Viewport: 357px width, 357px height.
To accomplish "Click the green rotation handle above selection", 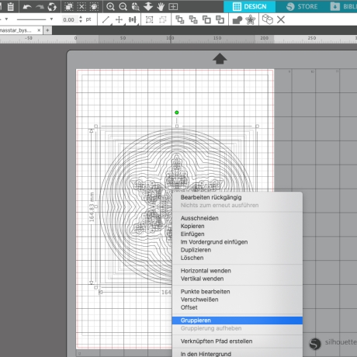I will (x=177, y=113).
